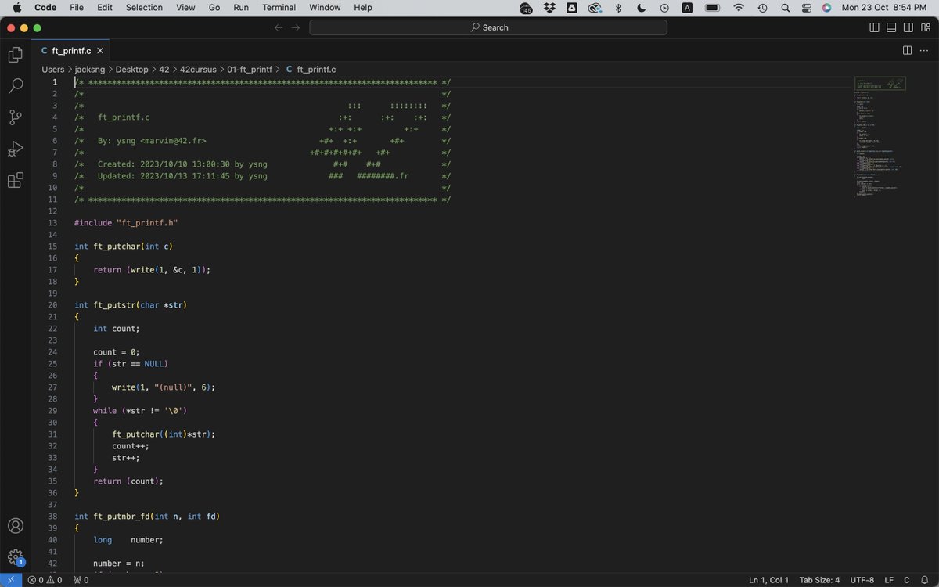
Task: Open the View menu
Action: point(185,7)
